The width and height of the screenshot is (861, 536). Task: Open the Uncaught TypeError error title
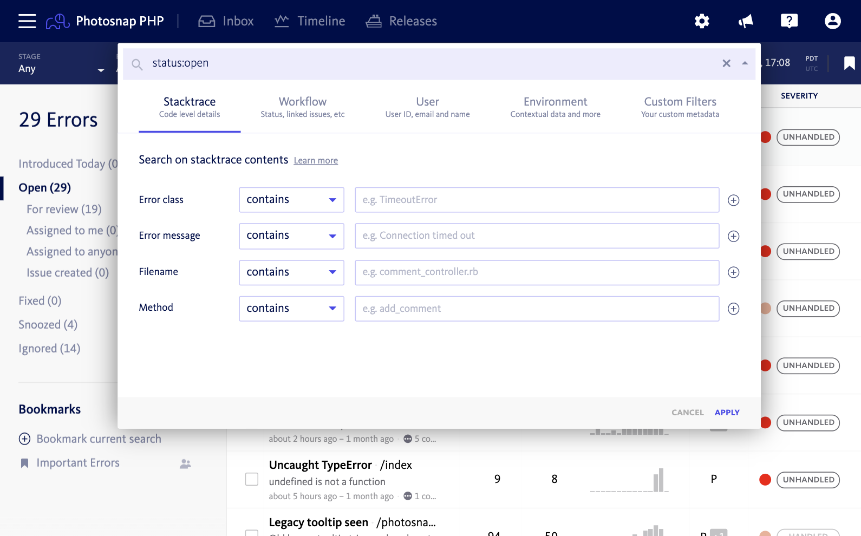[x=321, y=465]
